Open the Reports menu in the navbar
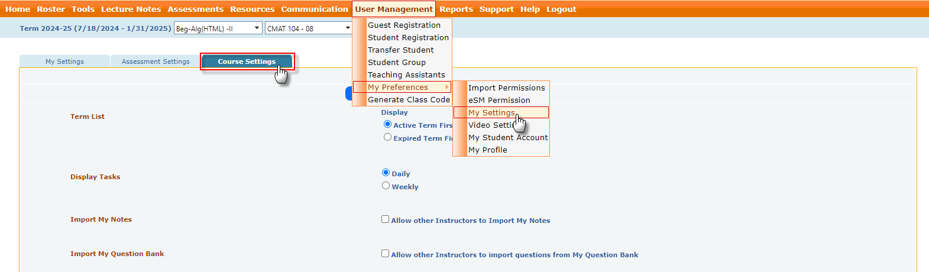The height and width of the screenshot is (272, 929). pyautogui.click(x=456, y=9)
